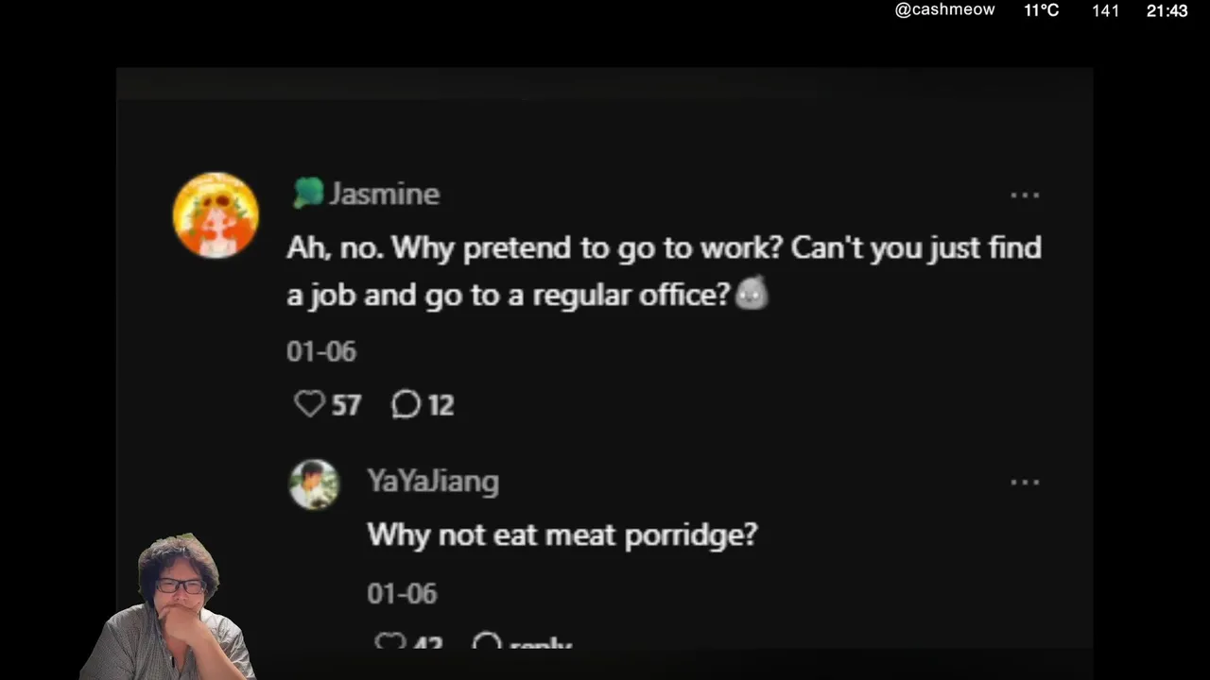Screen dimensions: 1210x680
Task: Open replies via Jasmine's comment bubble icon
Action: pyautogui.click(x=406, y=404)
